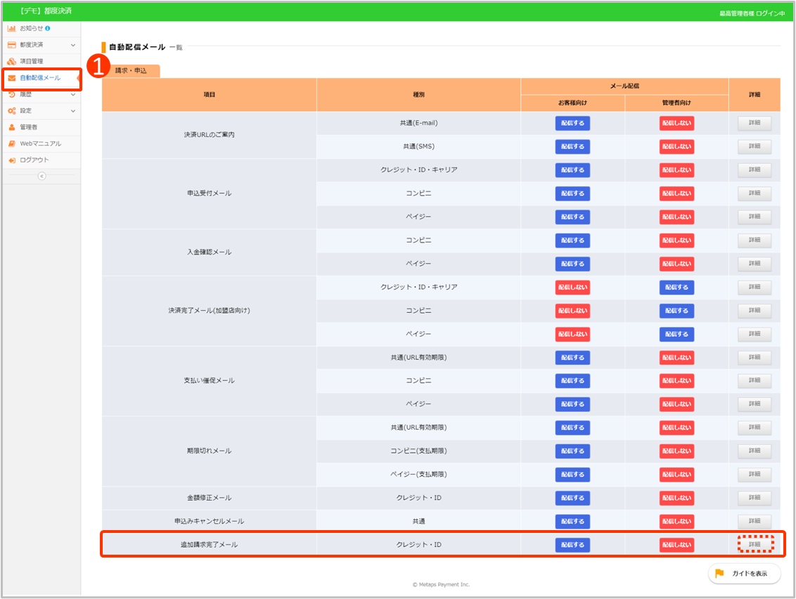This screenshot has width=796, height=599.
Task: Click the お知らせ chart icon in sidebar
Action: point(12,28)
